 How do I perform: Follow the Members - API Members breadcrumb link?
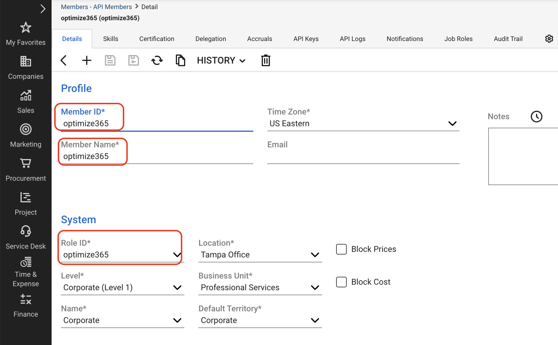[x=96, y=7]
